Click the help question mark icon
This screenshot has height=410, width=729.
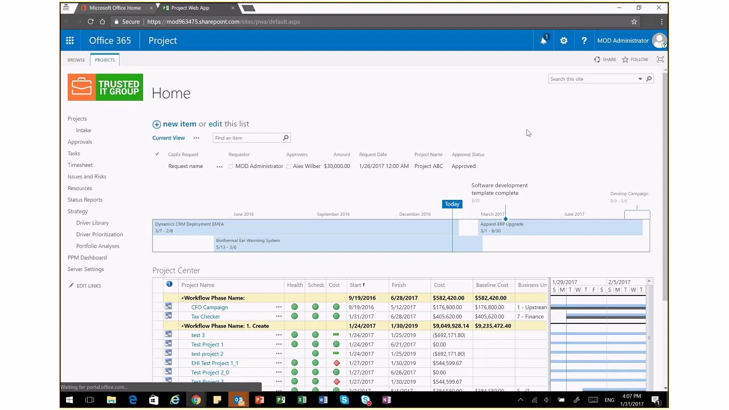(x=584, y=40)
